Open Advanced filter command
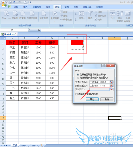133x147 pixels. (x=99, y=20)
